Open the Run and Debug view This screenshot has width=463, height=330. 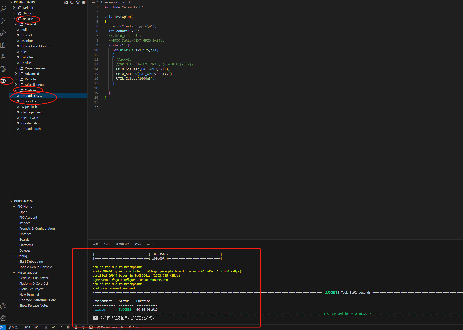(x=3, y=33)
